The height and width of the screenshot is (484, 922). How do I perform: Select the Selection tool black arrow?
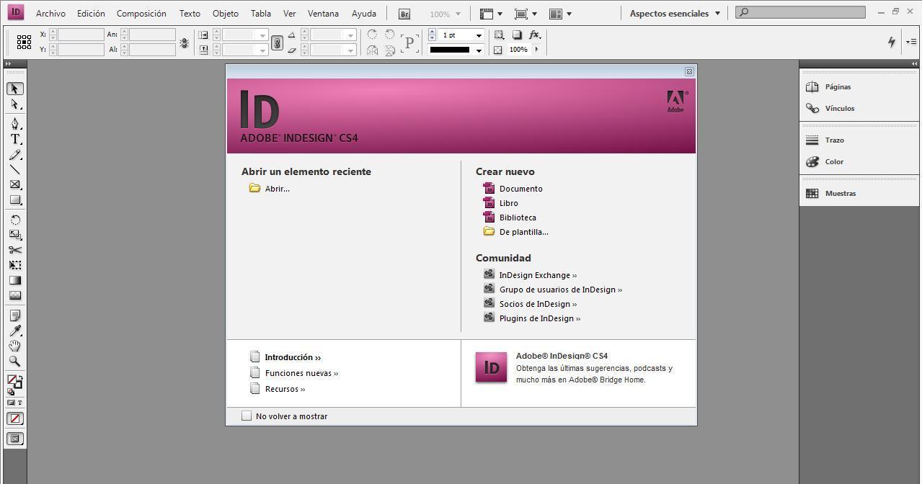[14, 89]
